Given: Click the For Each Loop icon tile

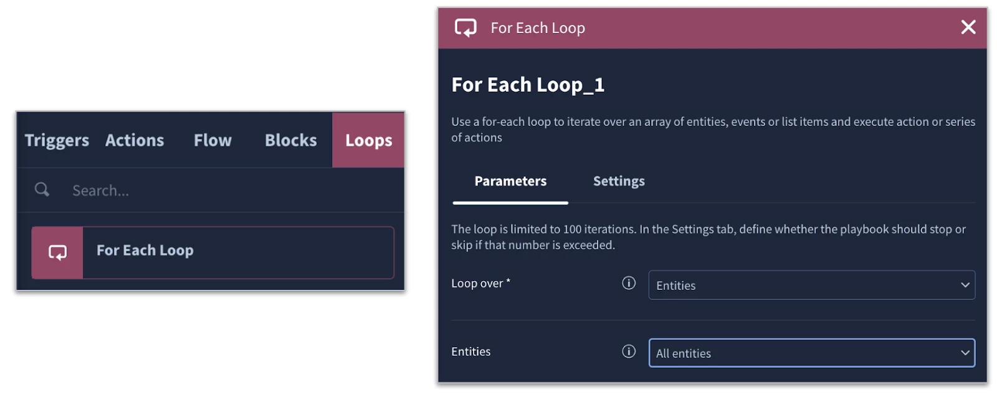Looking at the screenshot, I should click(x=57, y=252).
